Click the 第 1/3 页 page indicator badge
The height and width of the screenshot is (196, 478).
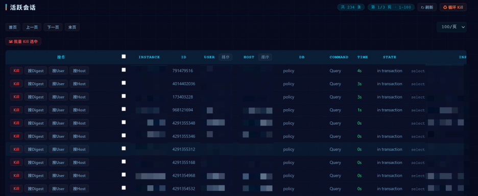[391, 7]
